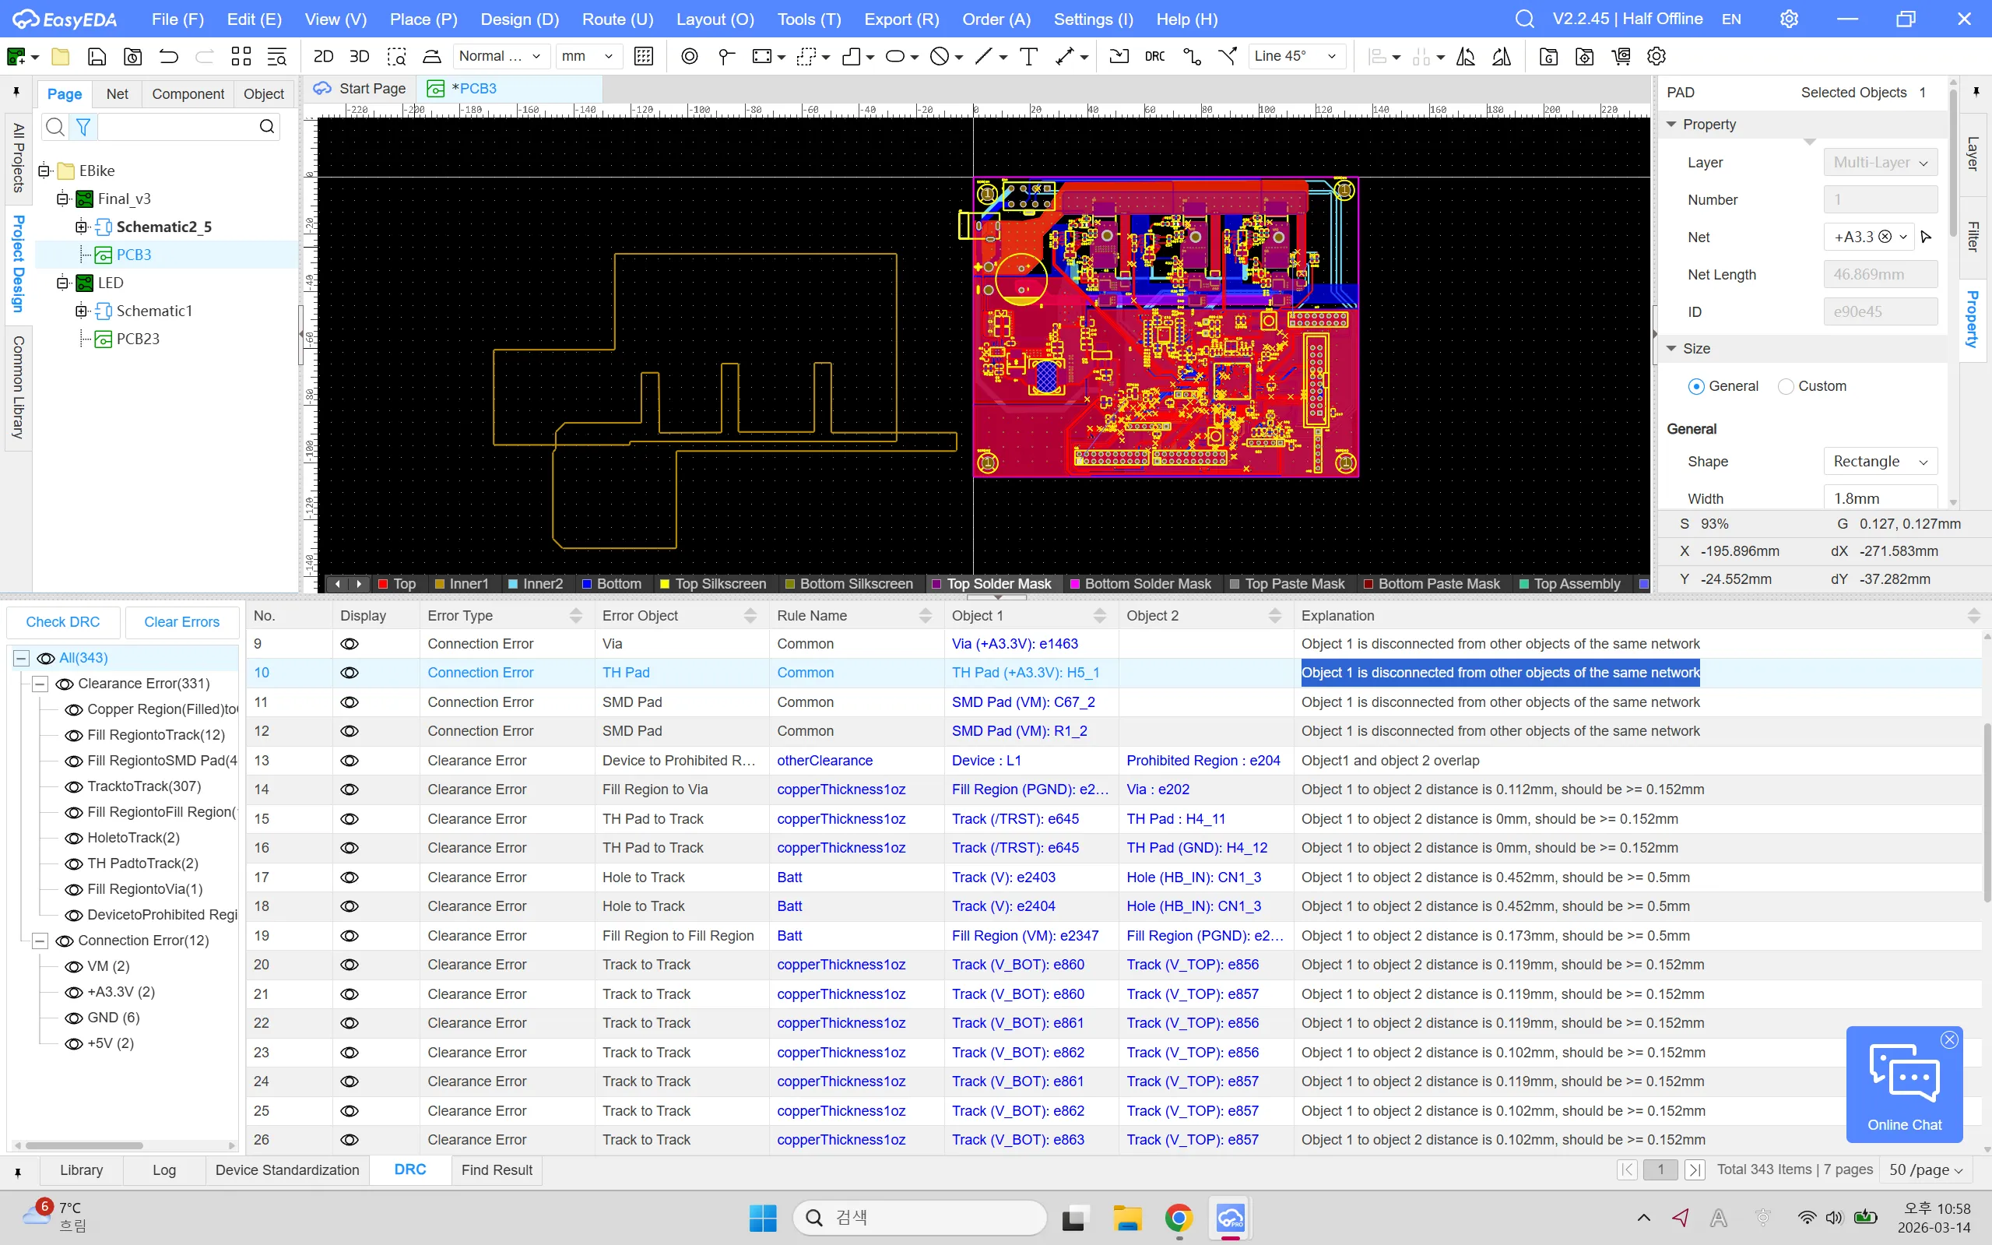Image resolution: width=1992 pixels, height=1245 pixels.
Task: Toggle eye icon for TracktoTrack(307) errors
Action: [74, 786]
